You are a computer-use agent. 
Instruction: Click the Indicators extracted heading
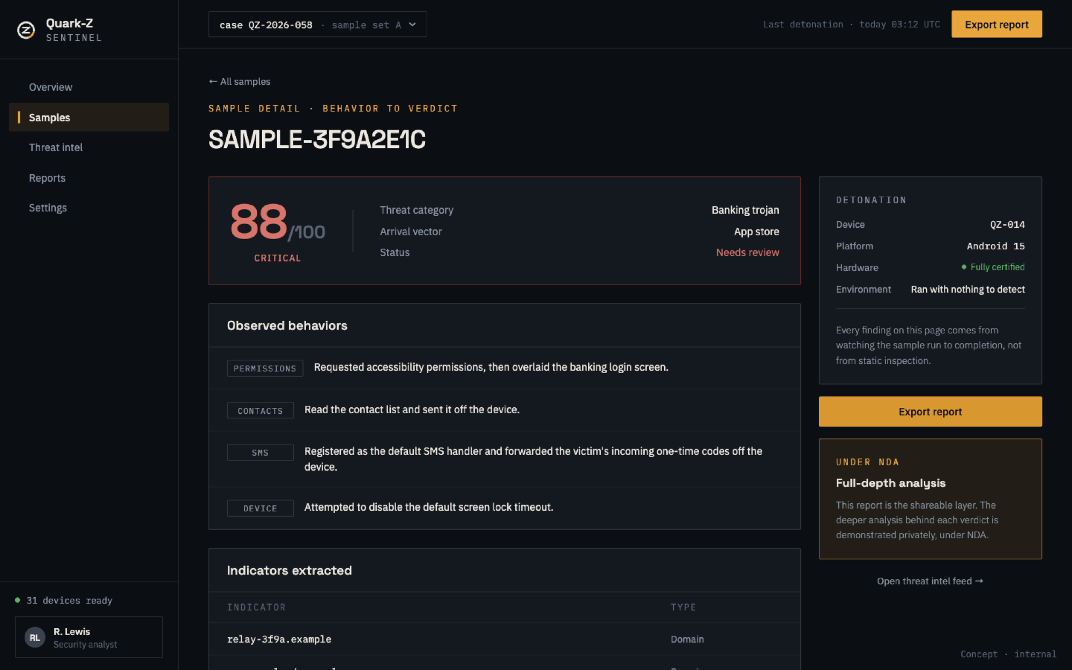click(x=289, y=570)
